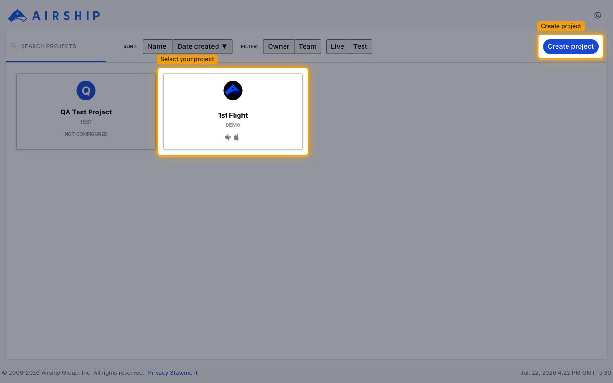Focus the Search Projects field
Screen dimensions: 613x383
[x=56, y=46]
